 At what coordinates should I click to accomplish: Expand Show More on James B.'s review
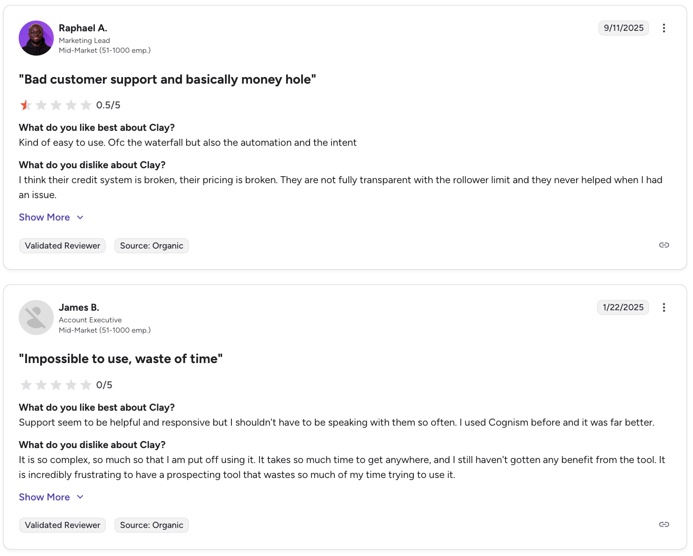click(44, 497)
